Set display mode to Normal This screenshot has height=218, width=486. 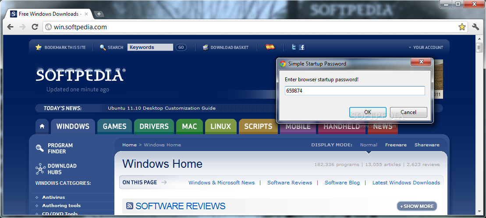click(x=369, y=145)
